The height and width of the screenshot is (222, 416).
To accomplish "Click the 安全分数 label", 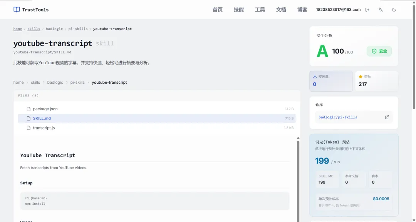I will pyautogui.click(x=324, y=35).
